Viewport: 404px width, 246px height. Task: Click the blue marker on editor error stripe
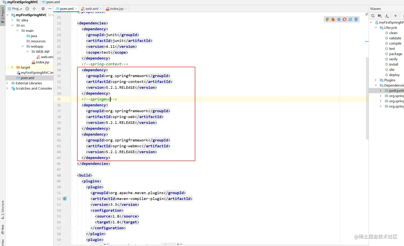pos(367,41)
